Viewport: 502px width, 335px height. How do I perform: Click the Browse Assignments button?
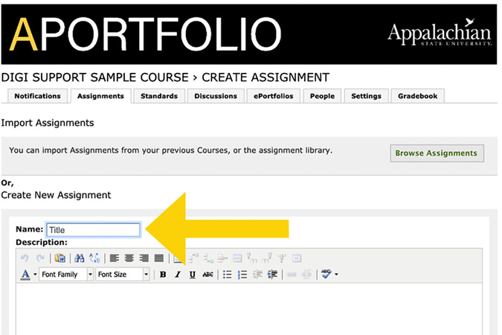point(437,153)
